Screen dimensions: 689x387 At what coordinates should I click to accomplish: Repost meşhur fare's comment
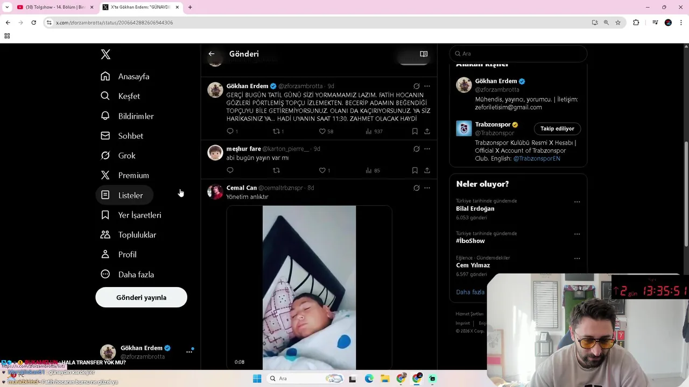[276, 170]
